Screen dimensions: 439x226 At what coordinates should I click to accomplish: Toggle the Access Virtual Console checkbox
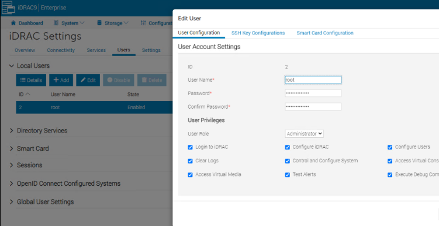pyautogui.click(x=390, y=161)
